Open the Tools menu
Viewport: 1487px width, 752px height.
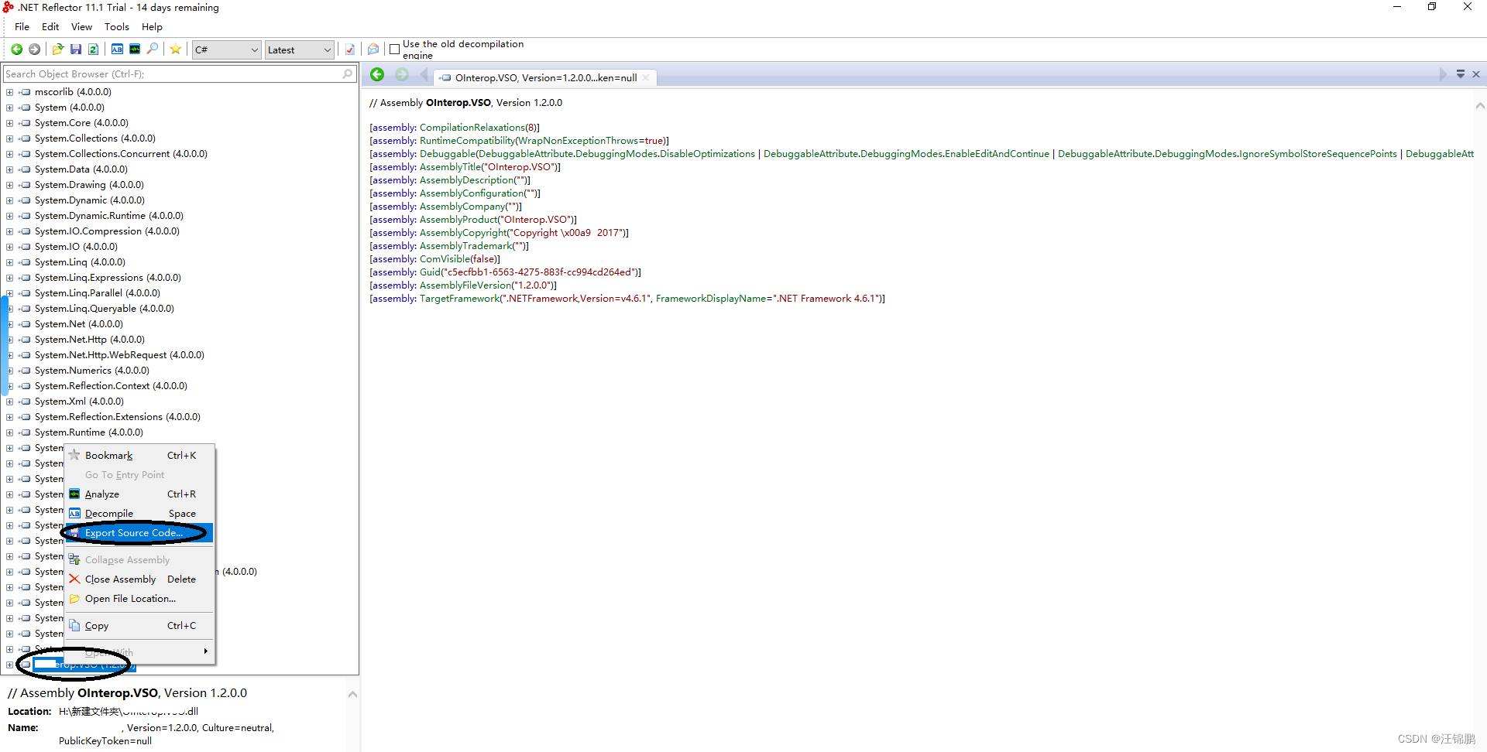click(x=116, y=26)
